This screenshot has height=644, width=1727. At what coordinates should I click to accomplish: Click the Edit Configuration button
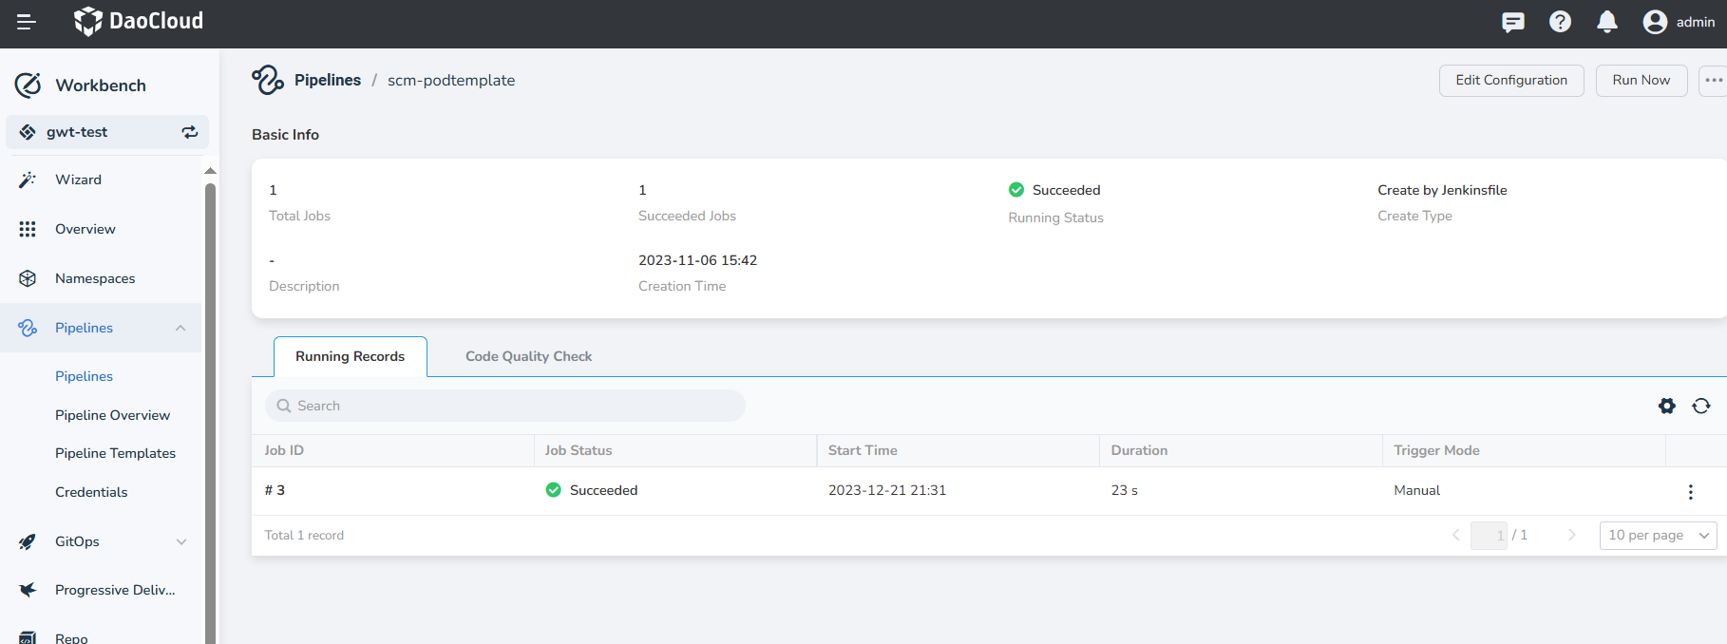pyautogui.click(x=1510, y=81)
